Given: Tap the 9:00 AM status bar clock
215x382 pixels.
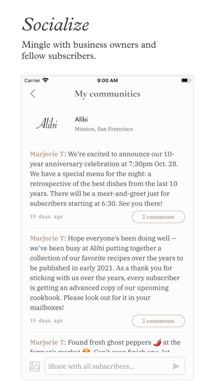Looking at the screenshot, I should [107, 80].
